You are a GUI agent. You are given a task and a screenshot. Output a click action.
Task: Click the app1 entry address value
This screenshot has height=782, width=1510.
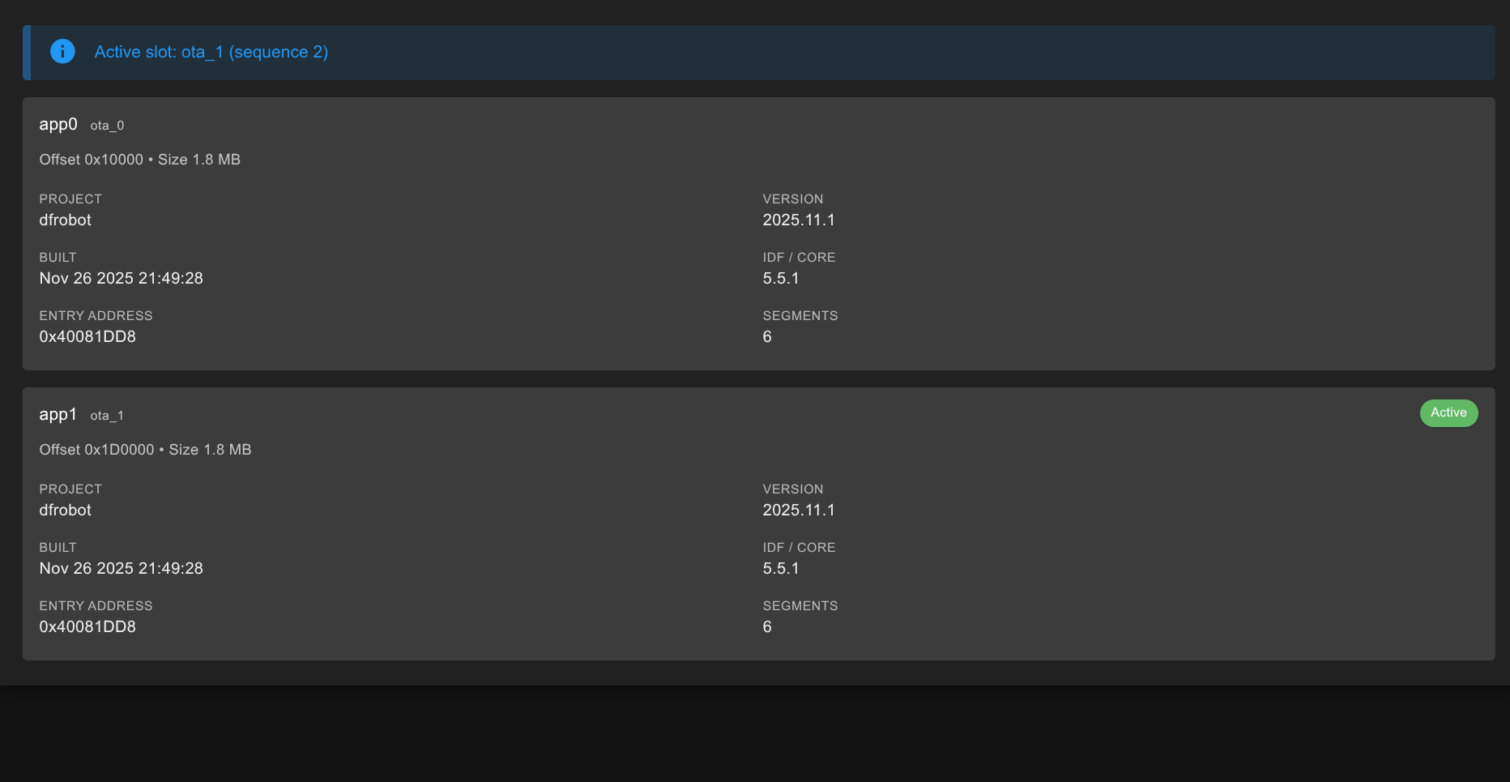pyautogui.click(x=87, y=626)
